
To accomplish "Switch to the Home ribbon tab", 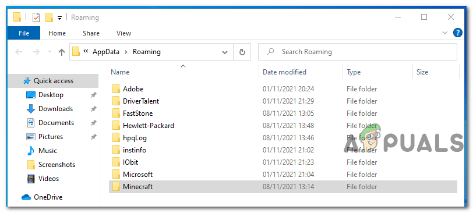I will click(x=57, y=33).
